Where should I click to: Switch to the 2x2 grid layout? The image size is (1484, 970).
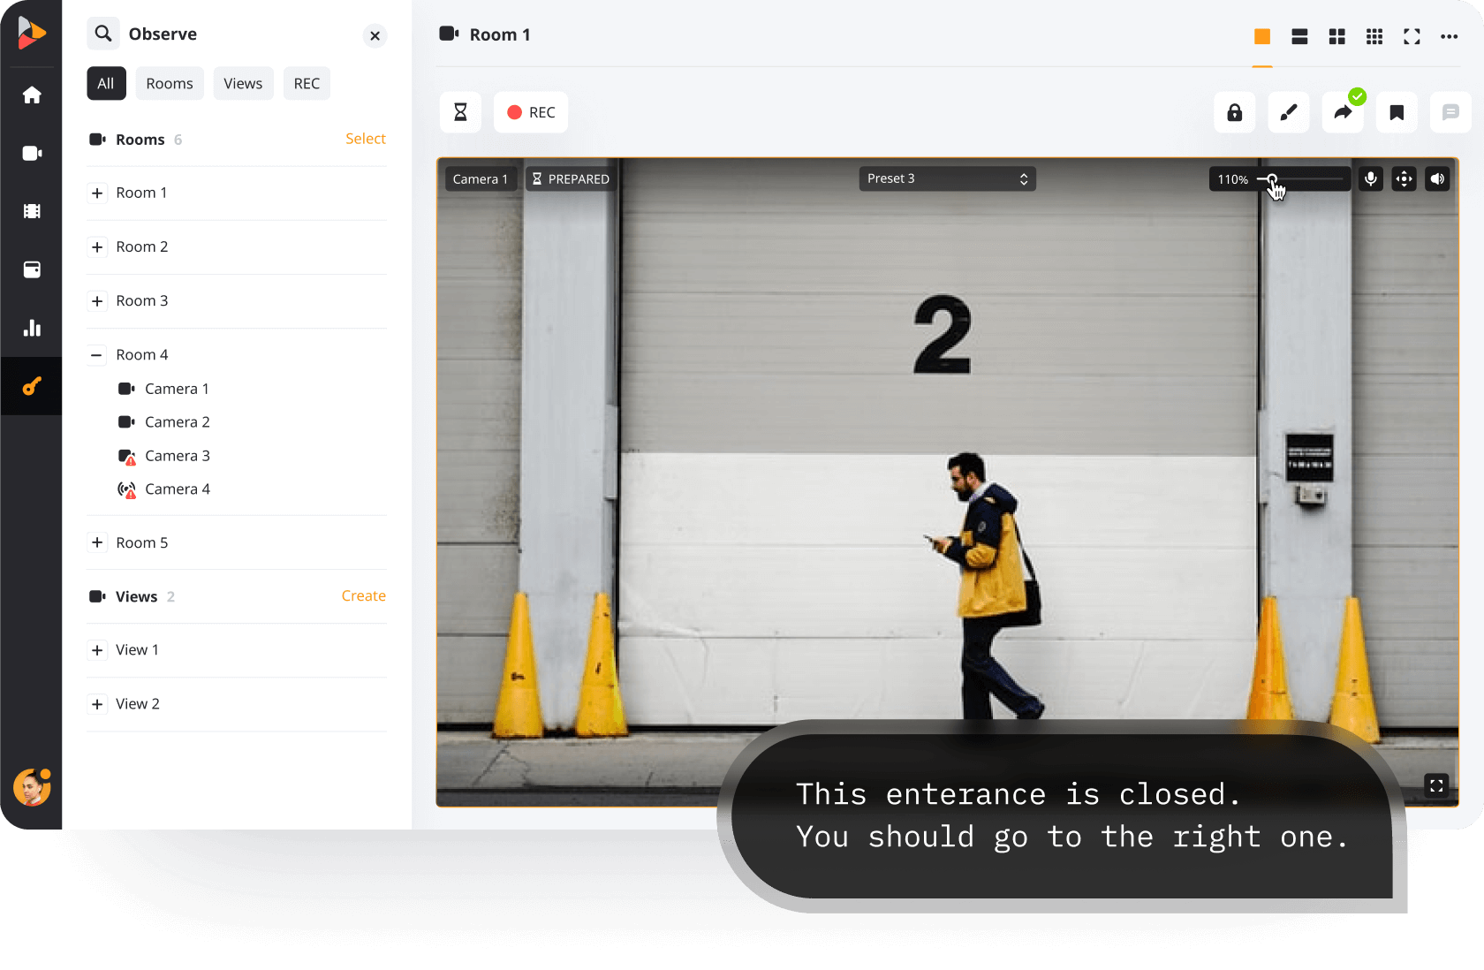(1336, 36)
